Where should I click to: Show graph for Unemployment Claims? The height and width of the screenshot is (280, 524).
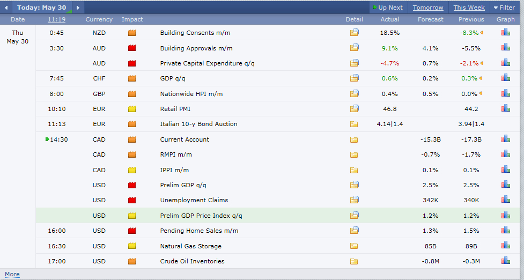(x=506, y=200)
